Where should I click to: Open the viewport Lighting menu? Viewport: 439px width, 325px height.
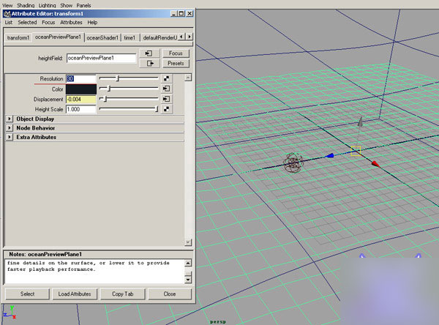click(47, 5)
